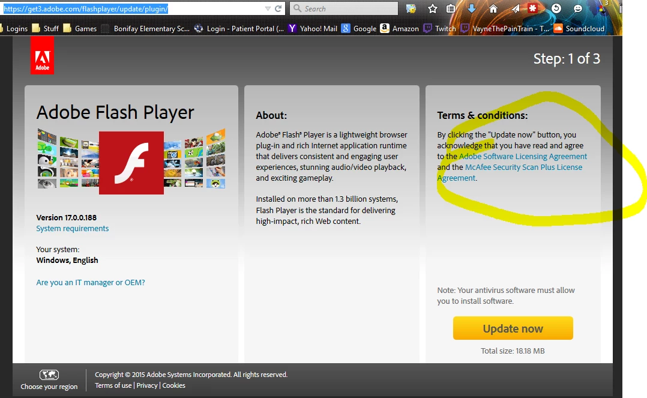The image size is (647, 398).
Task: Click the bookmark star icon
Action: tap(432, 8)
